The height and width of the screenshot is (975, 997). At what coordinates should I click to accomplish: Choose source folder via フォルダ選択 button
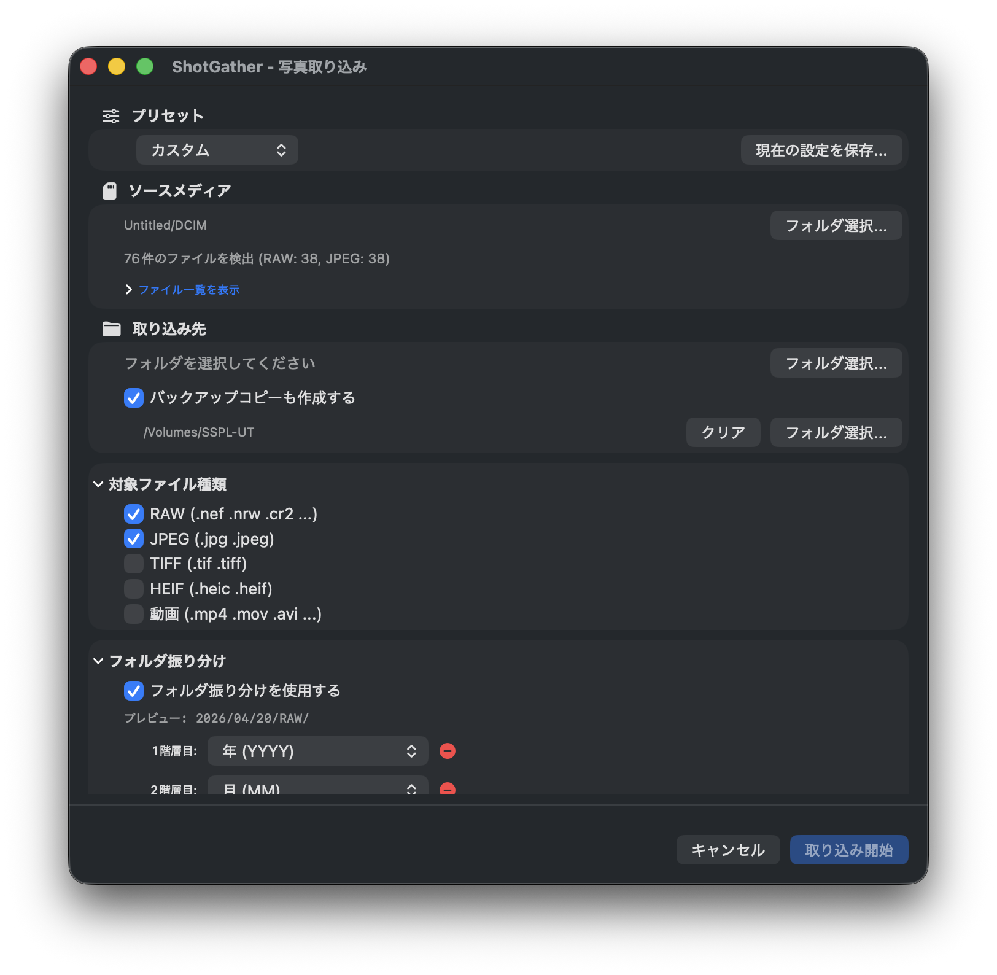point(836,225)
